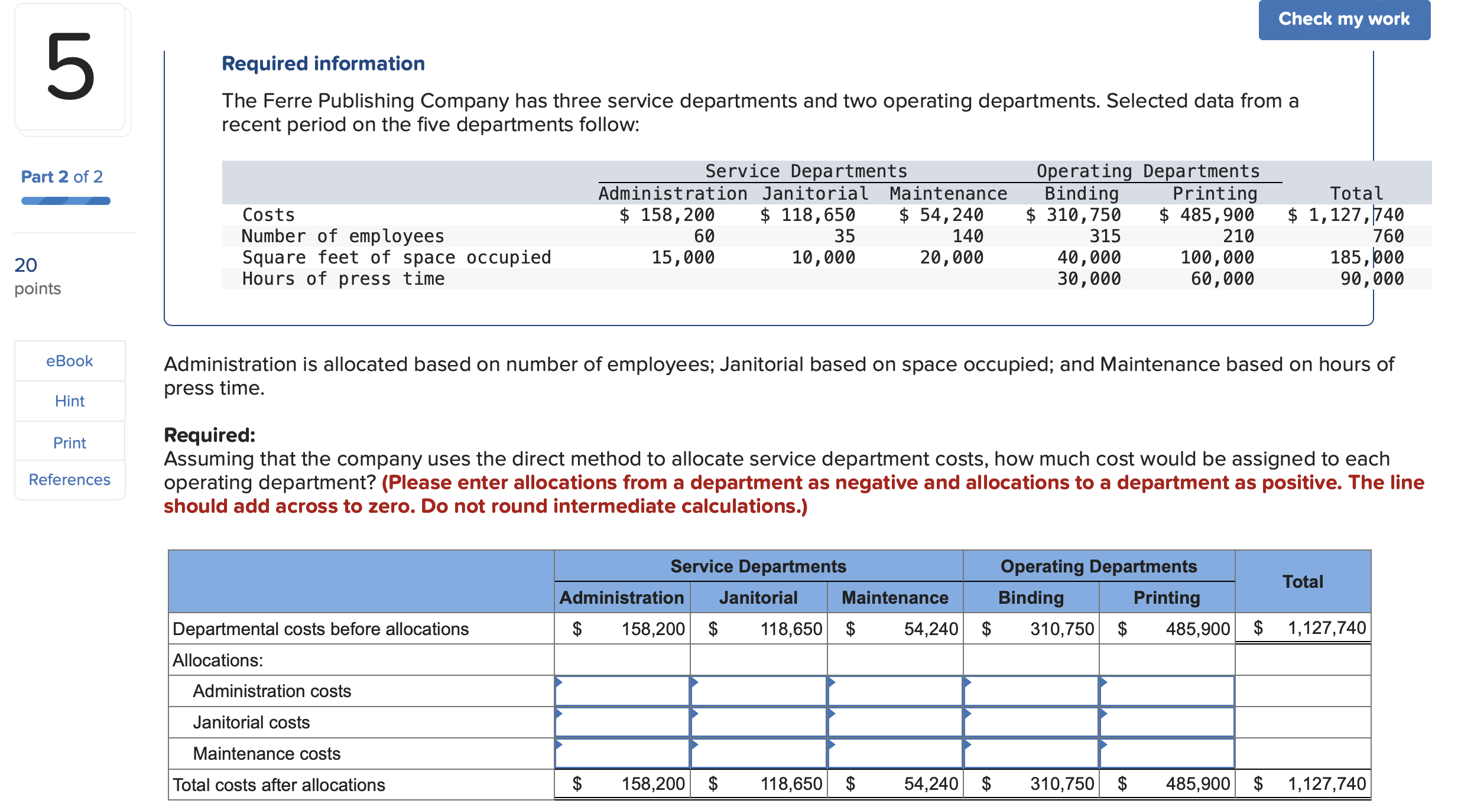Open the Hint link
Image resolution: width=1474 pixels, height=807 pixels.
tap(70, 401)
